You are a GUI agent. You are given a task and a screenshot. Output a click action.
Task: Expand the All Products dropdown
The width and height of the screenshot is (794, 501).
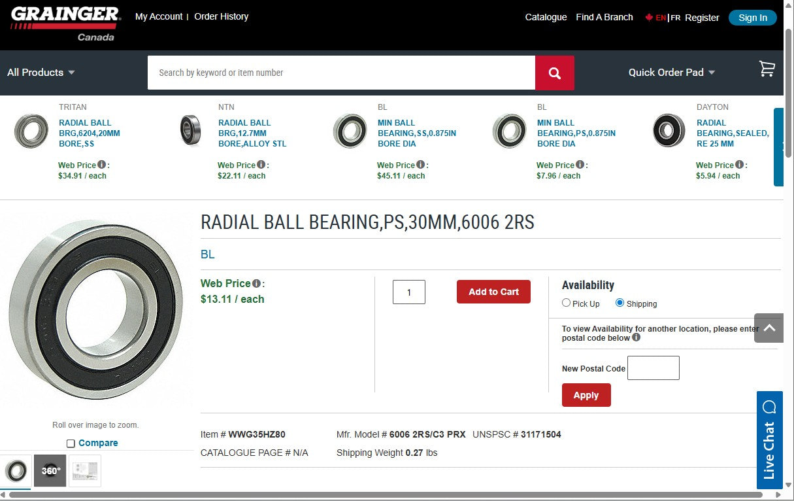coord(41,73)
